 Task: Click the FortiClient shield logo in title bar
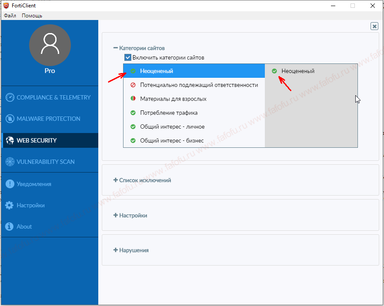click(6, 5)
